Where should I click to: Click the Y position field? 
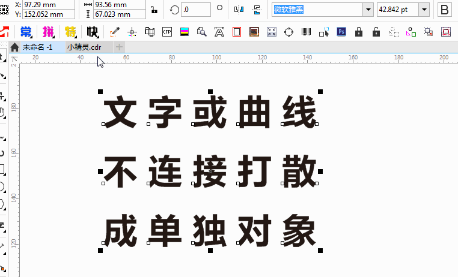pyautogui.click(x=49, y=14)
